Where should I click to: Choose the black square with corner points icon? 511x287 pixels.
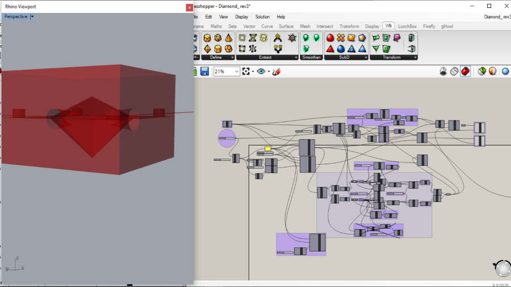coord(242,49)
